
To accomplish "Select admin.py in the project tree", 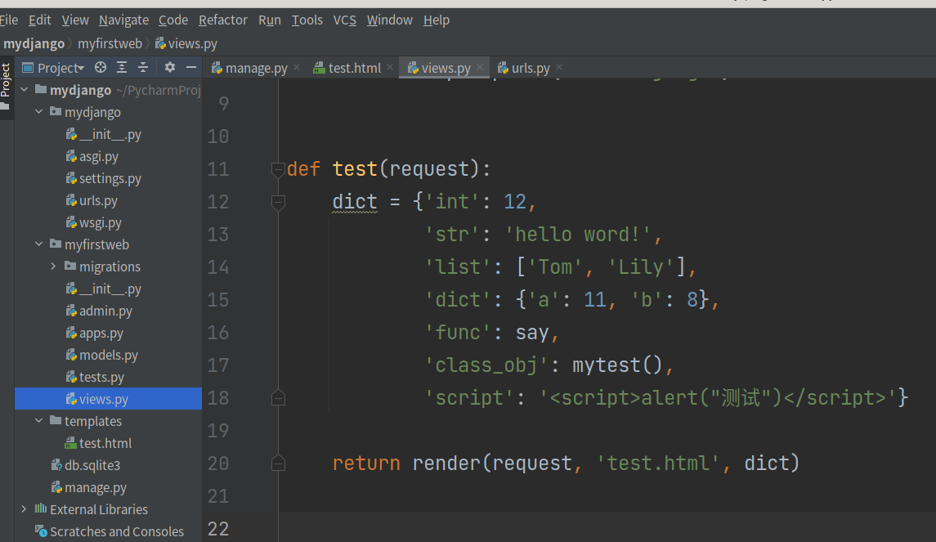I will [99, 311].
